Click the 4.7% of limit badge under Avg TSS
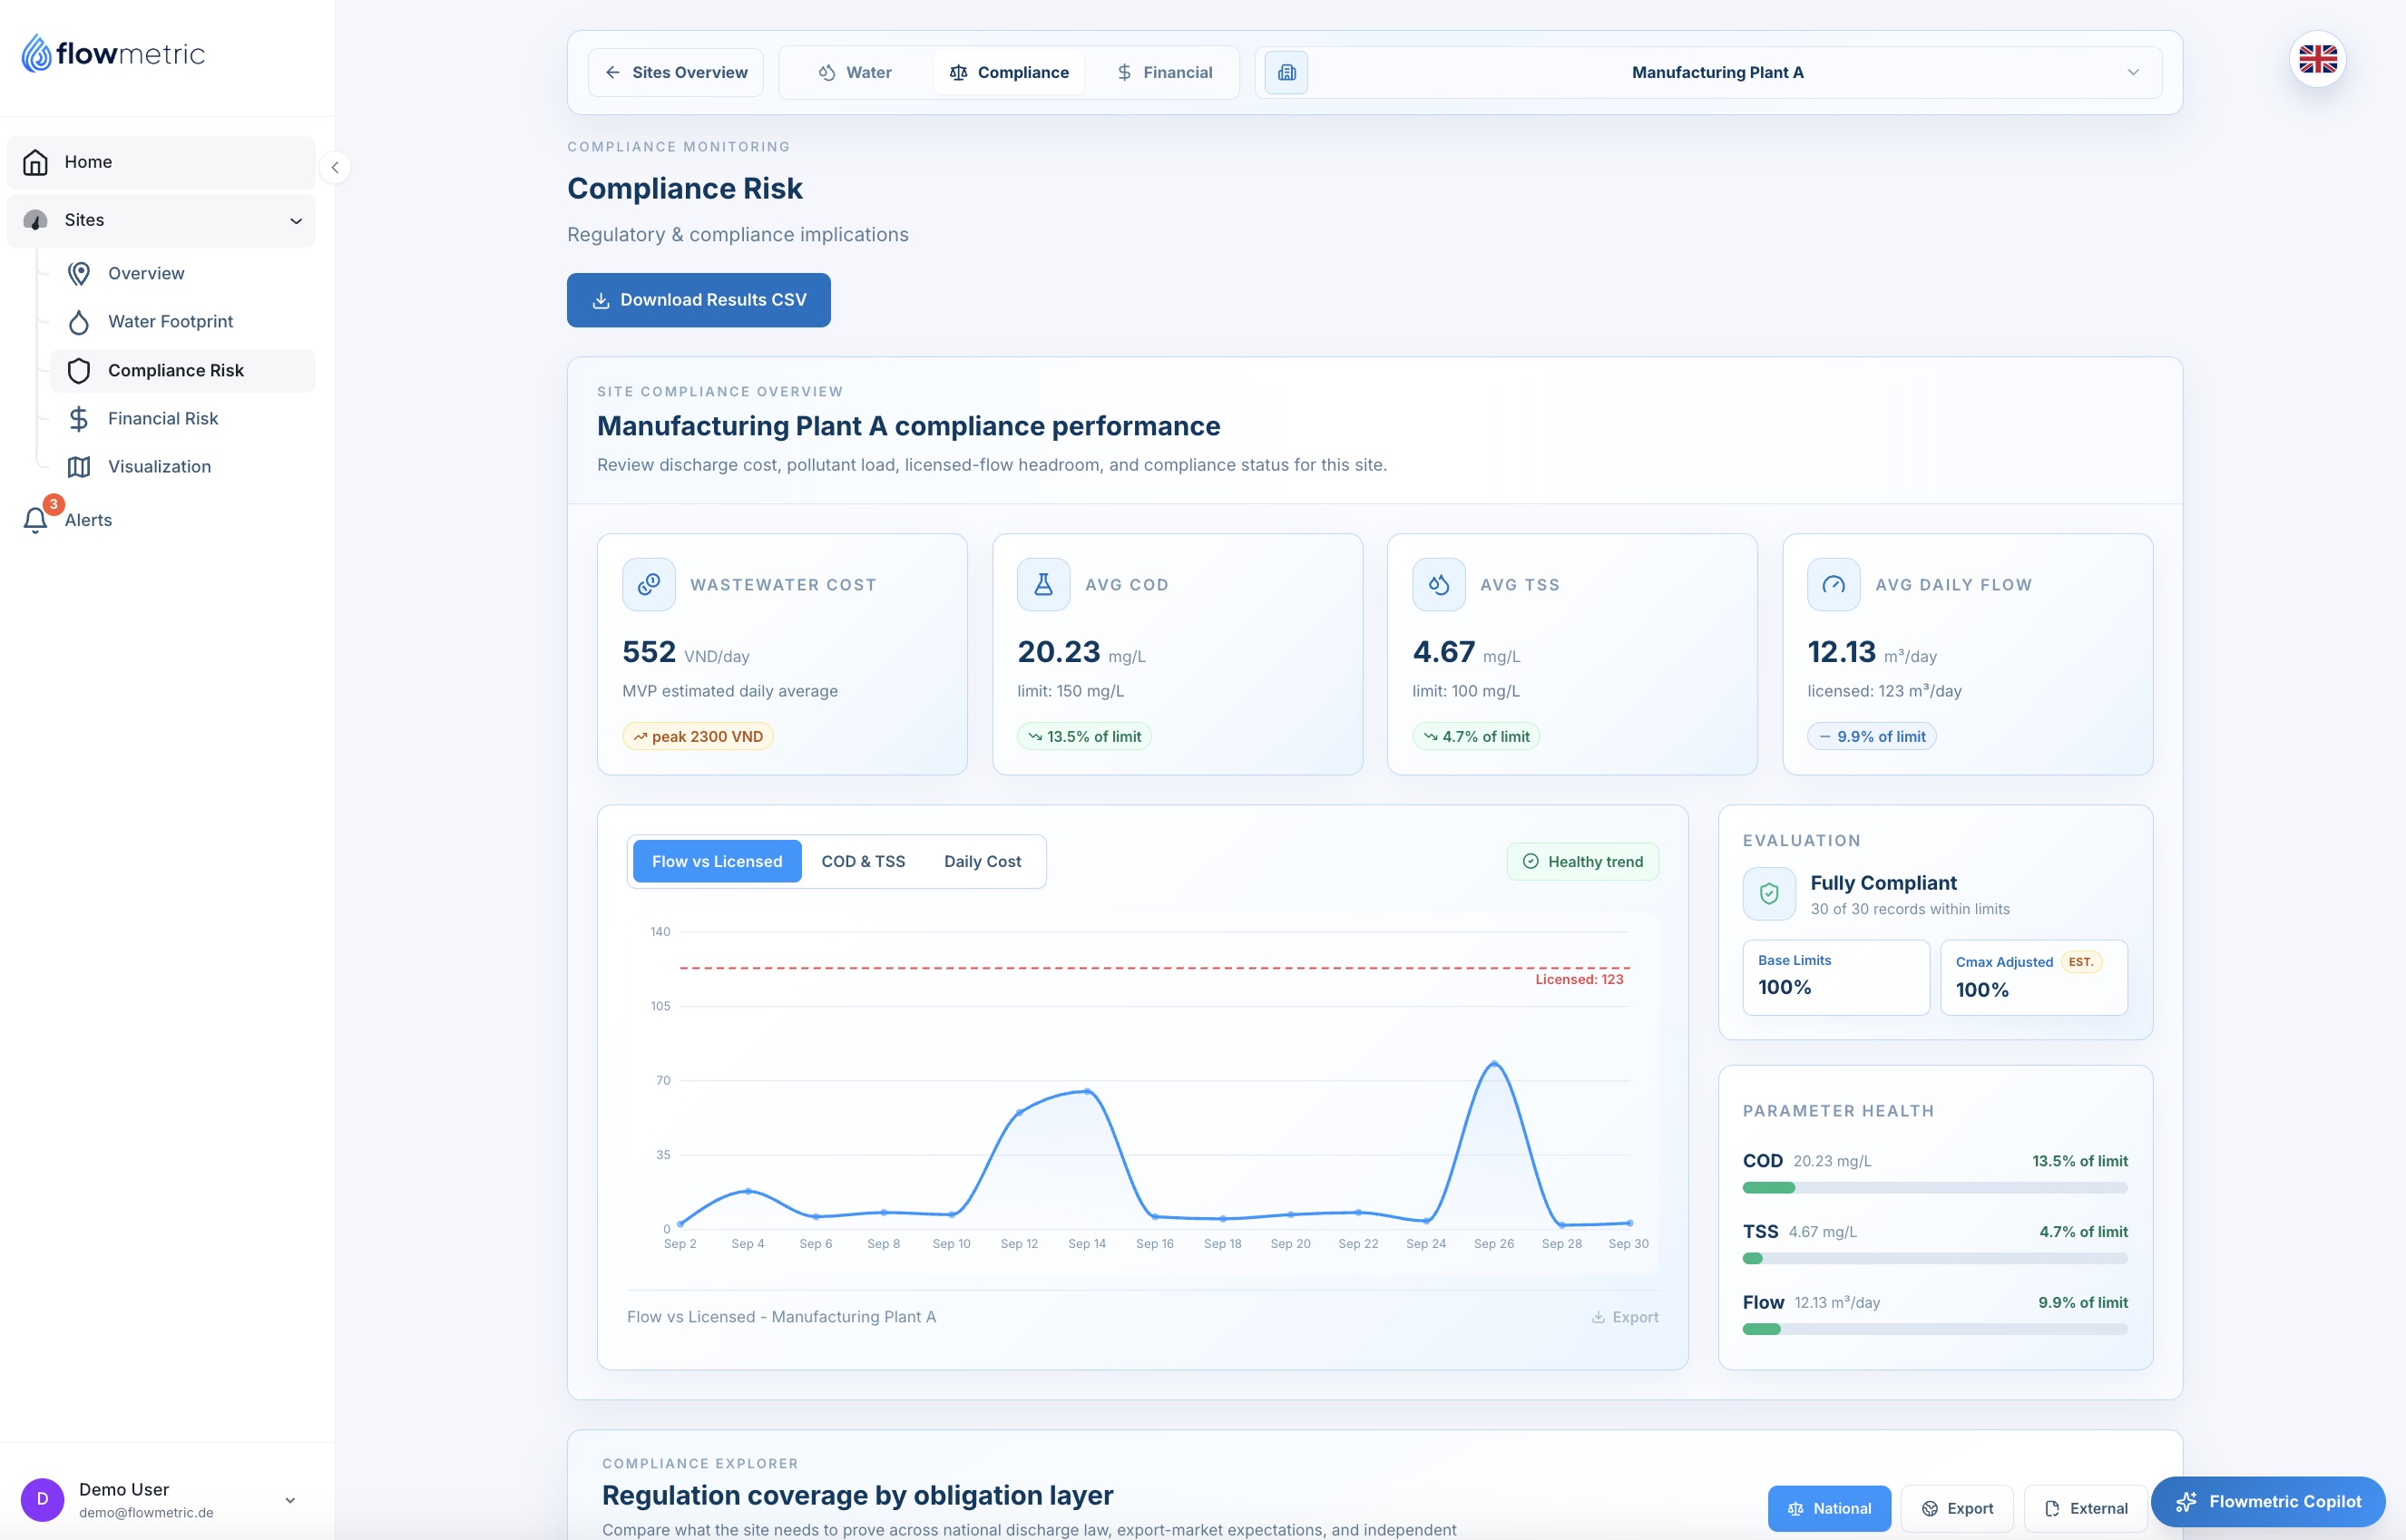This screenshot has width=2406, height=1540. tap(1476, 736)
